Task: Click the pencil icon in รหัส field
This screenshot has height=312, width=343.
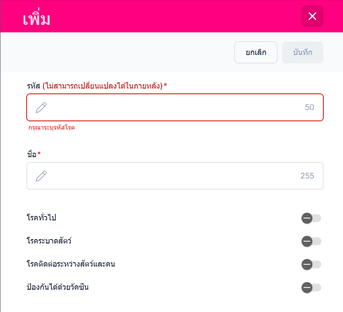Action: (x=41, y=107)
